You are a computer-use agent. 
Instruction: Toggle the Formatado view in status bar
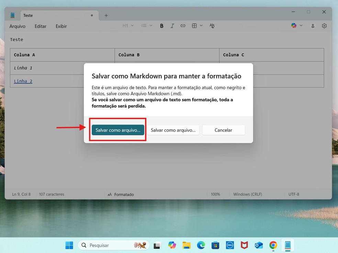coord(121,195)
